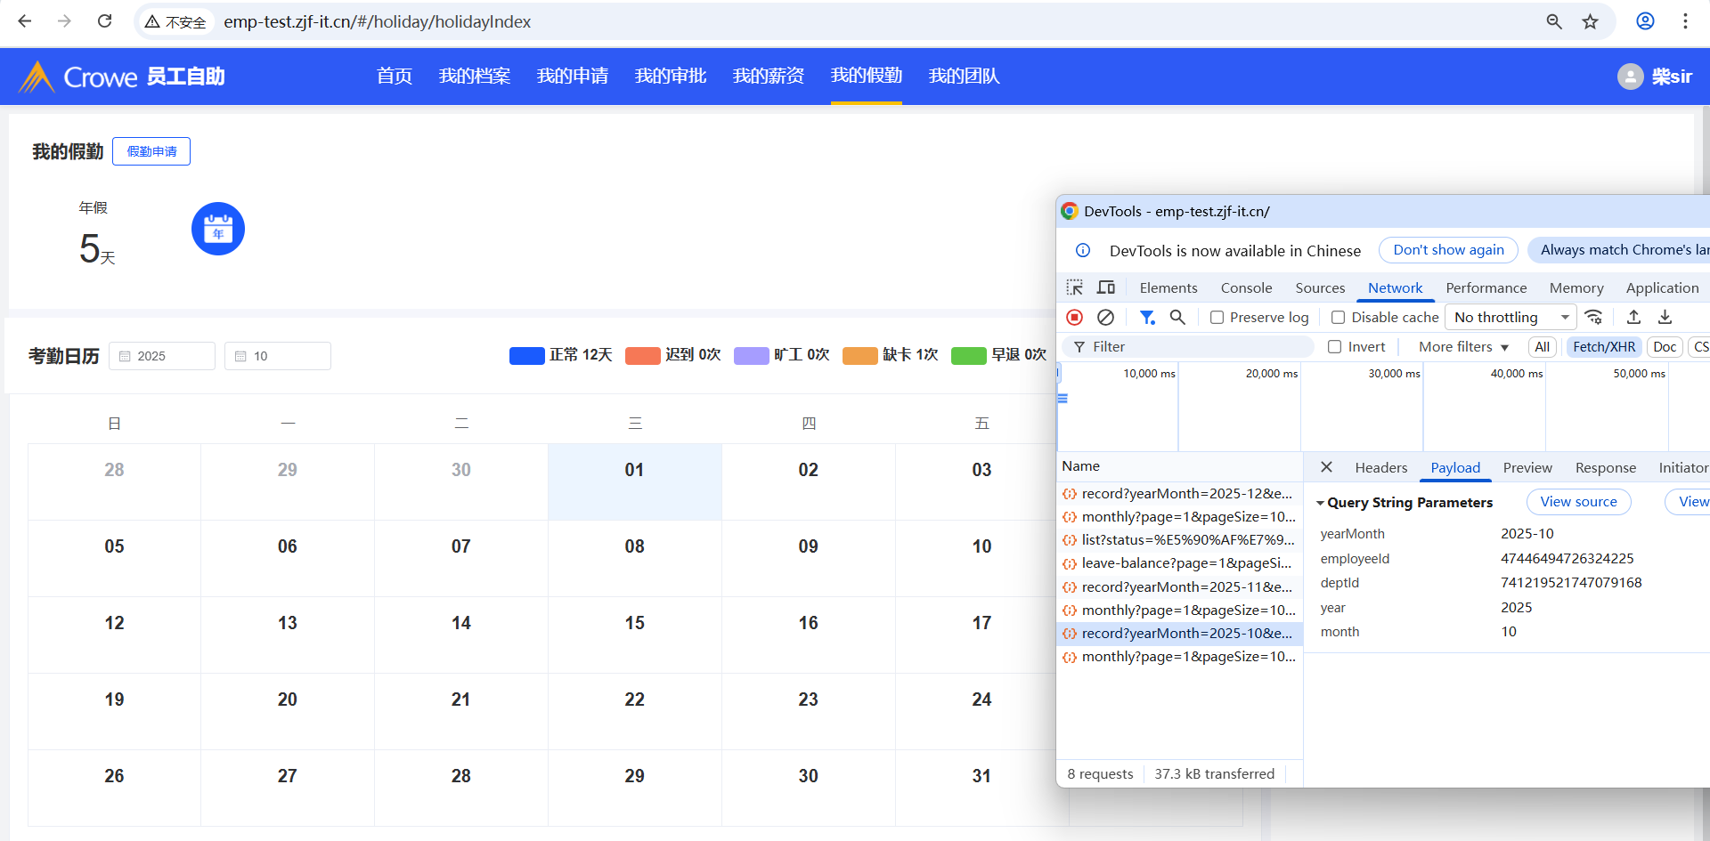Clear the network log
The width and height of the screenshot is (1710, 841).
click(x=1105, y=317)
